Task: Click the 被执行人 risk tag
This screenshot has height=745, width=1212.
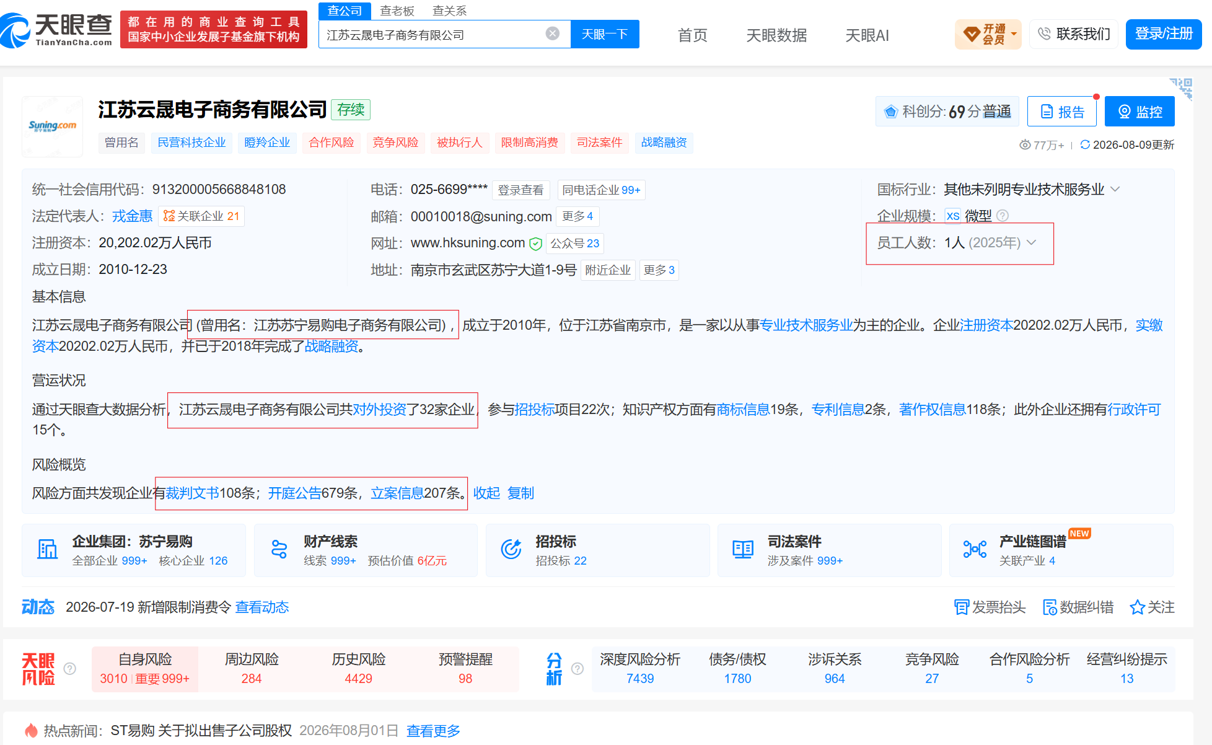Action: tap(459, 143)
